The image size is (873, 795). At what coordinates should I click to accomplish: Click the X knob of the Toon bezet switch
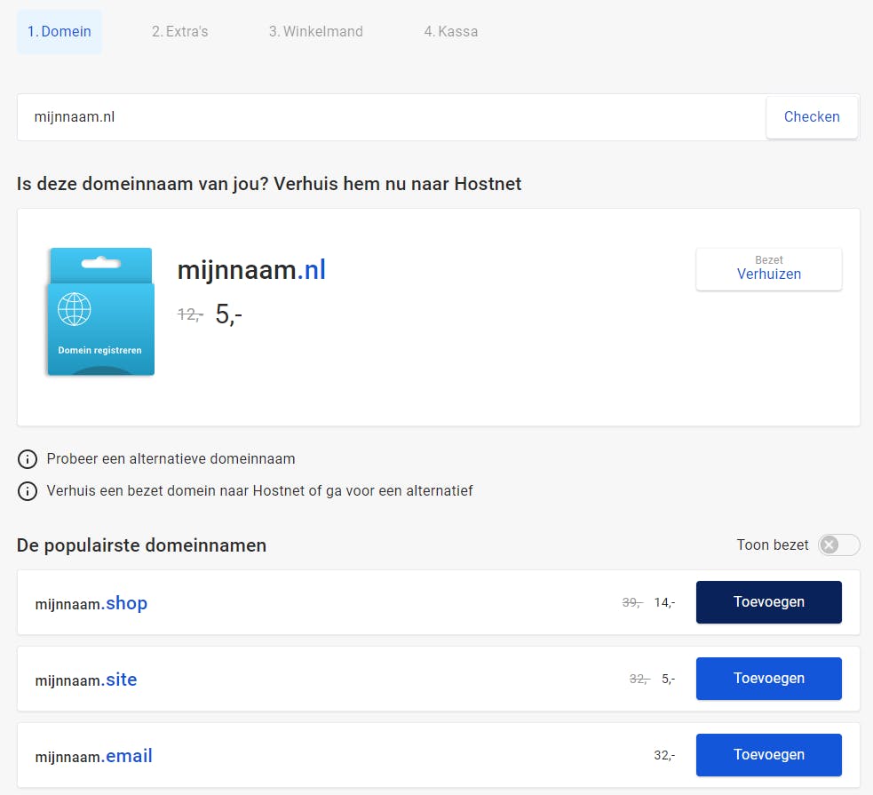830,545
